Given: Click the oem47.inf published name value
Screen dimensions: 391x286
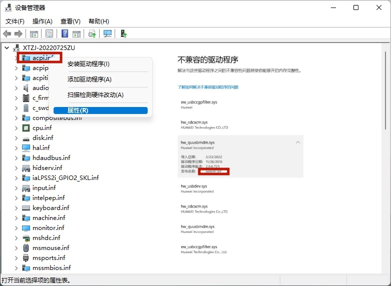Looking at the screenshot, I should tap(214, 171).
